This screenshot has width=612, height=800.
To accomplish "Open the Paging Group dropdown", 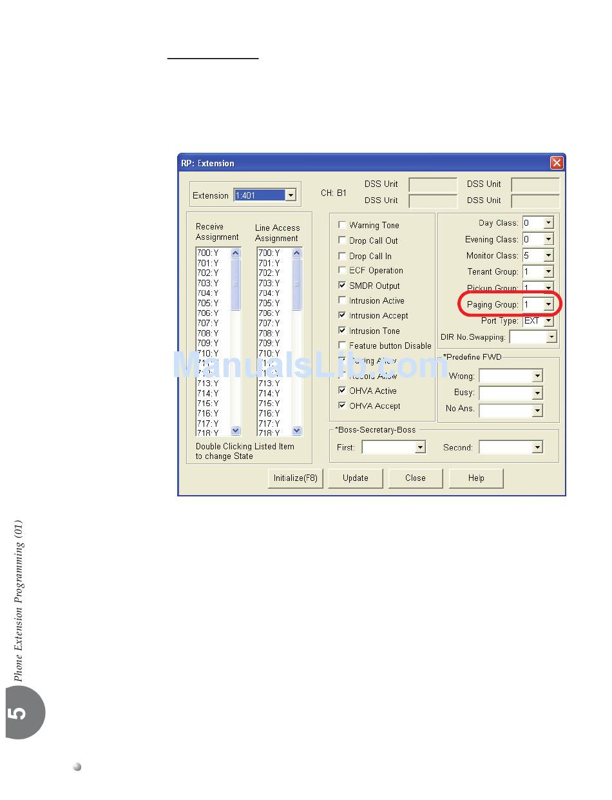I will pos(548,304).
